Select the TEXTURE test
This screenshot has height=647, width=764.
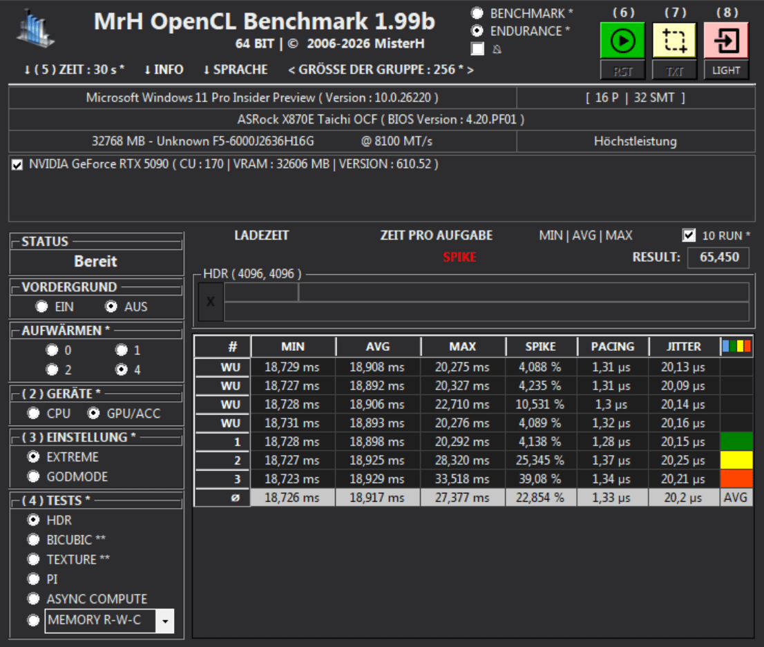point(34,559)
